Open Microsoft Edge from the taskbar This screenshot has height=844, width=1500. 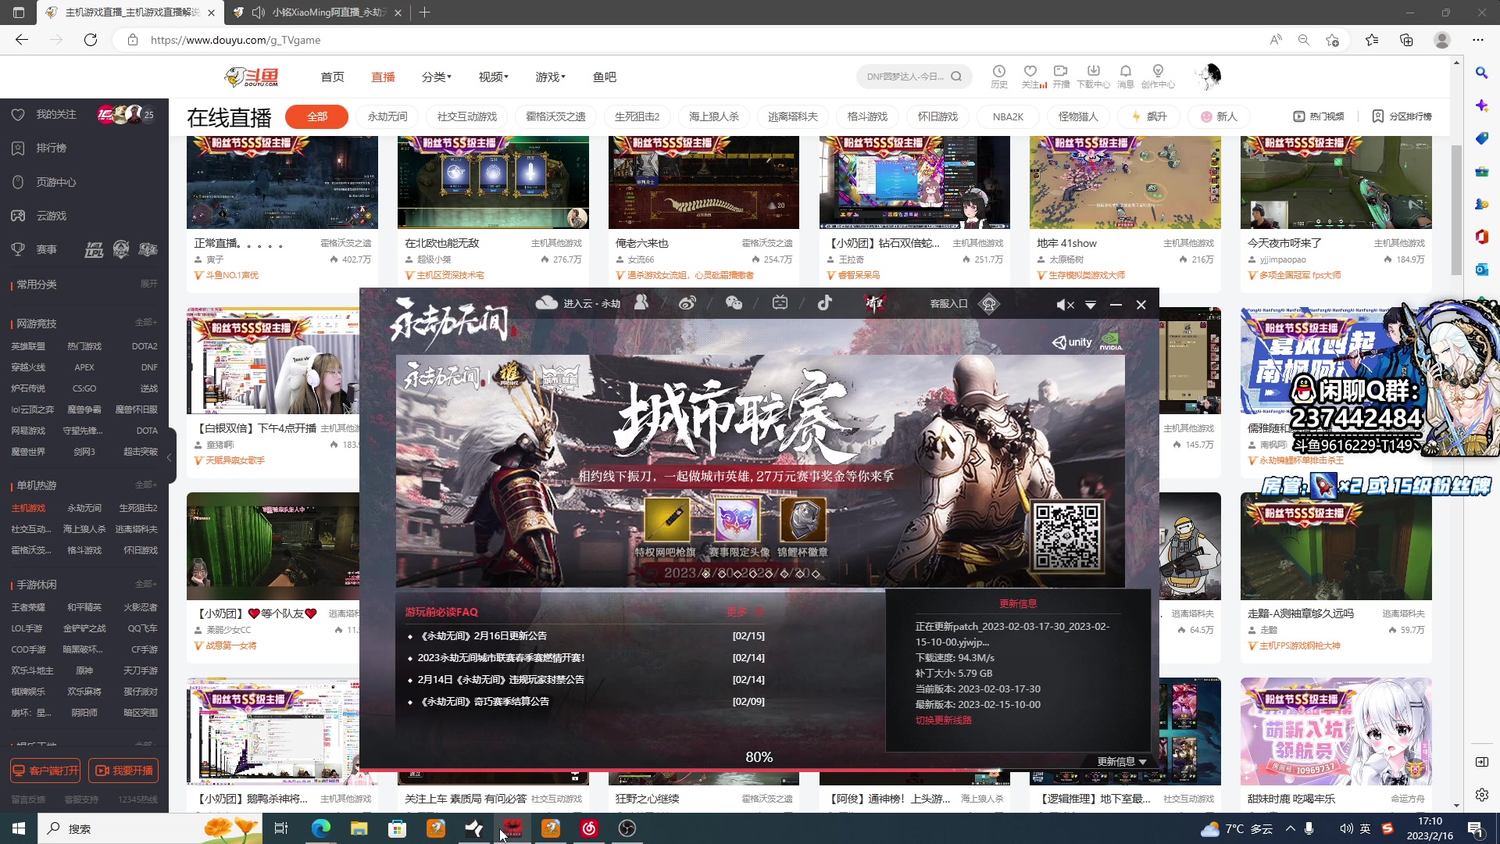click(x=320, y=828)
